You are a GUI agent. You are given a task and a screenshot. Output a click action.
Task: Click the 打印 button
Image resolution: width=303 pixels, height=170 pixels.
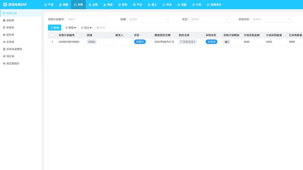[x=101, y=28]
